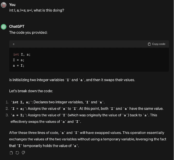Viewport: 174px width, 160px height.
Task: Click the "c" language label in code header
Action: pyautogui.click(x=14, y=44)
